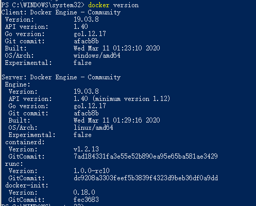Viewport: 256px width, 206px height.
Task: Click the containerd GitCommit hash 7ad184331
Action: pyautogui.click(x=146, y=156)
